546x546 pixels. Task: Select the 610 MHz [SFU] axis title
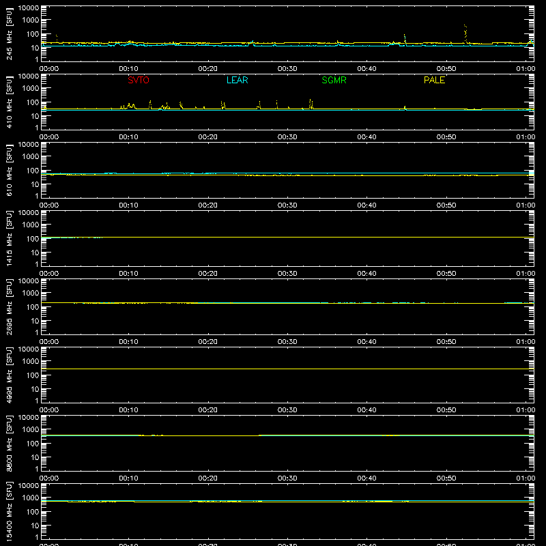point(9,170)
